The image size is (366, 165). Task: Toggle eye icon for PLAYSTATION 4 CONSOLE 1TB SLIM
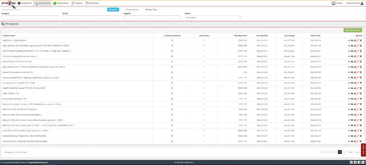[352, 62]
